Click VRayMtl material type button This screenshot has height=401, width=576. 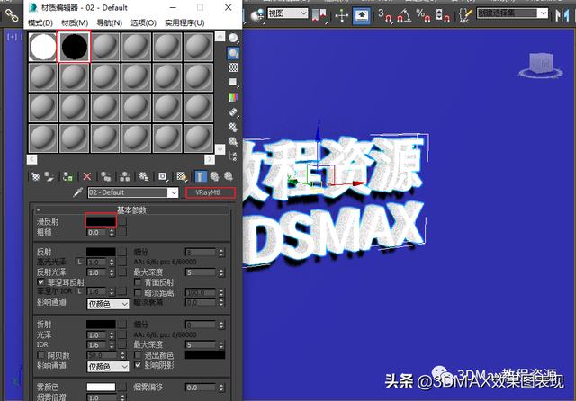coord(211,192)
